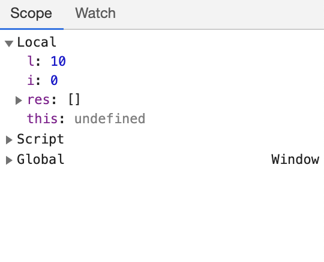Expand the Global scope triangle
Screen dimensions: 324x262
coord(9,160)
